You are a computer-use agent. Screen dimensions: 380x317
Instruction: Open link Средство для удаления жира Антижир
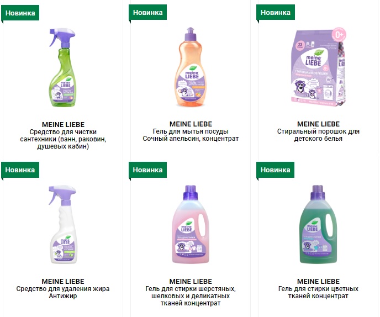click(x=63, y=292)
